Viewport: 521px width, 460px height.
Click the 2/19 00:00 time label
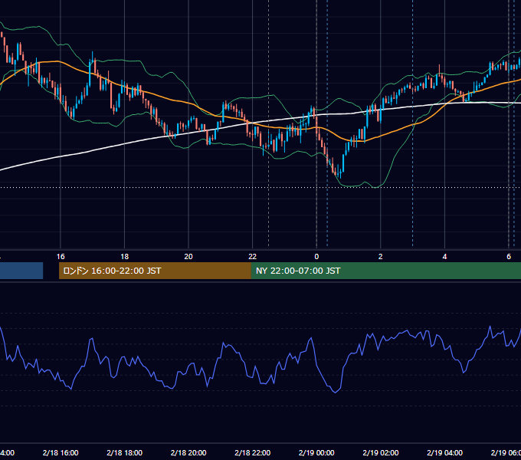tap(316, 452)
